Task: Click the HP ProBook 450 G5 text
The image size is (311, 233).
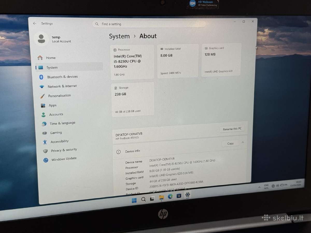Action: (127, 138)
